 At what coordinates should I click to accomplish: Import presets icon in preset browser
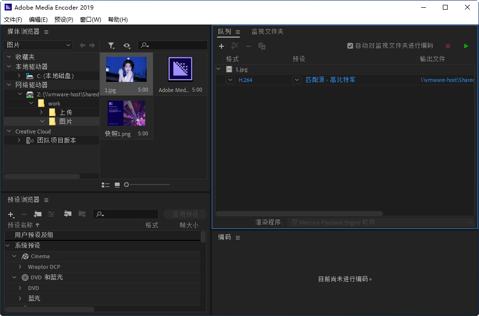(68, 214)
